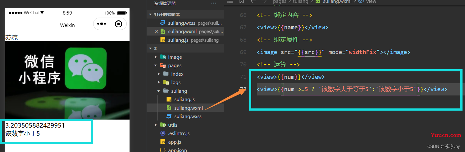This screenshot has height=152, width=465.
Task: Click the Weixin title in simulator navbar
Action: point(67,25)
